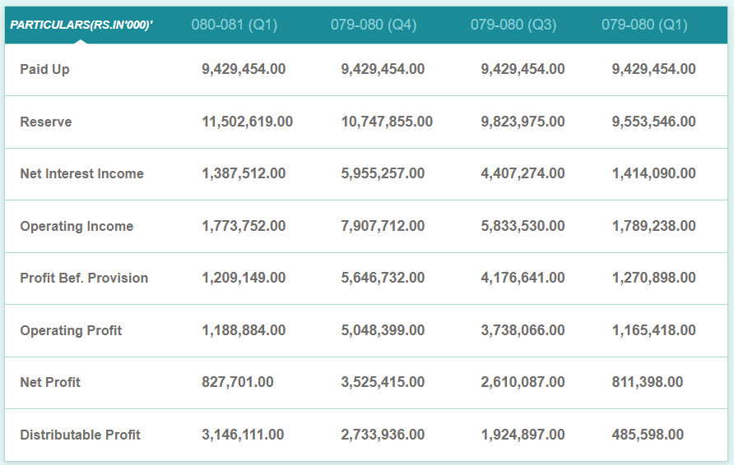
Task: Click the Net Interest Income label
Action: pyautogui.click(x=82, y=174)
